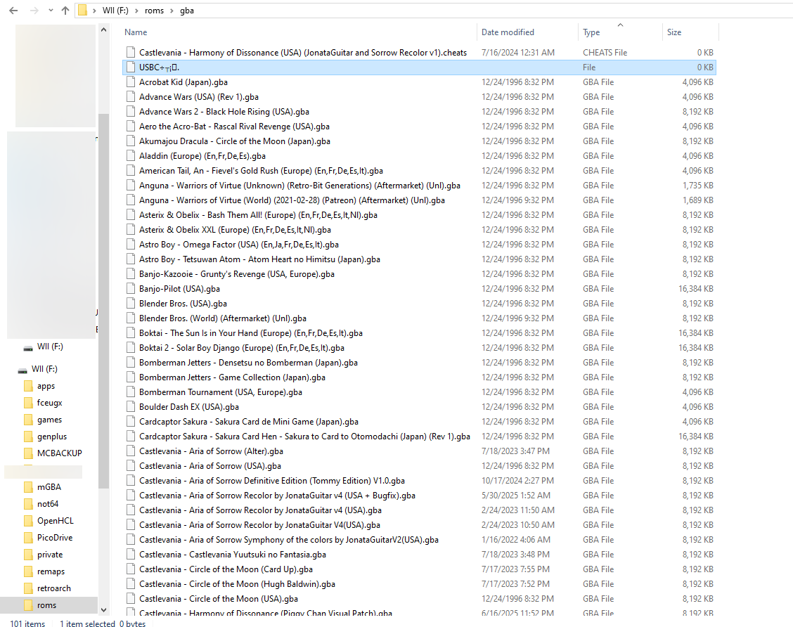Select Castlevania - Castlevania Yuutsuki no Fantasia.gba

pyautogui.click(x=233, y=555)
